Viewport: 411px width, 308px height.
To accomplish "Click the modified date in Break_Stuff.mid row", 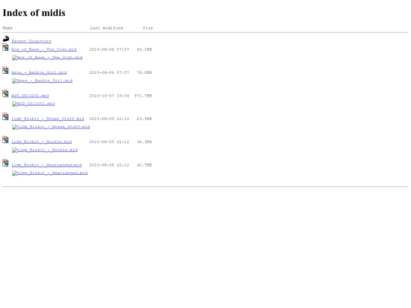I will tap(109, 119).
